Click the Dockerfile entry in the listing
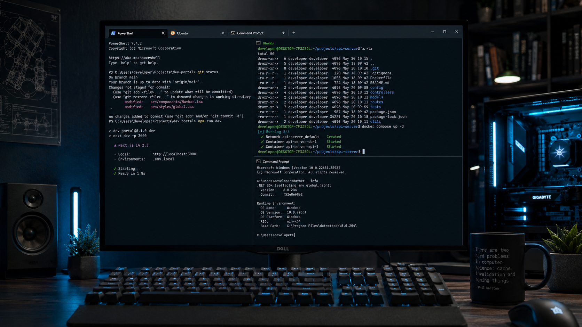 381,78
